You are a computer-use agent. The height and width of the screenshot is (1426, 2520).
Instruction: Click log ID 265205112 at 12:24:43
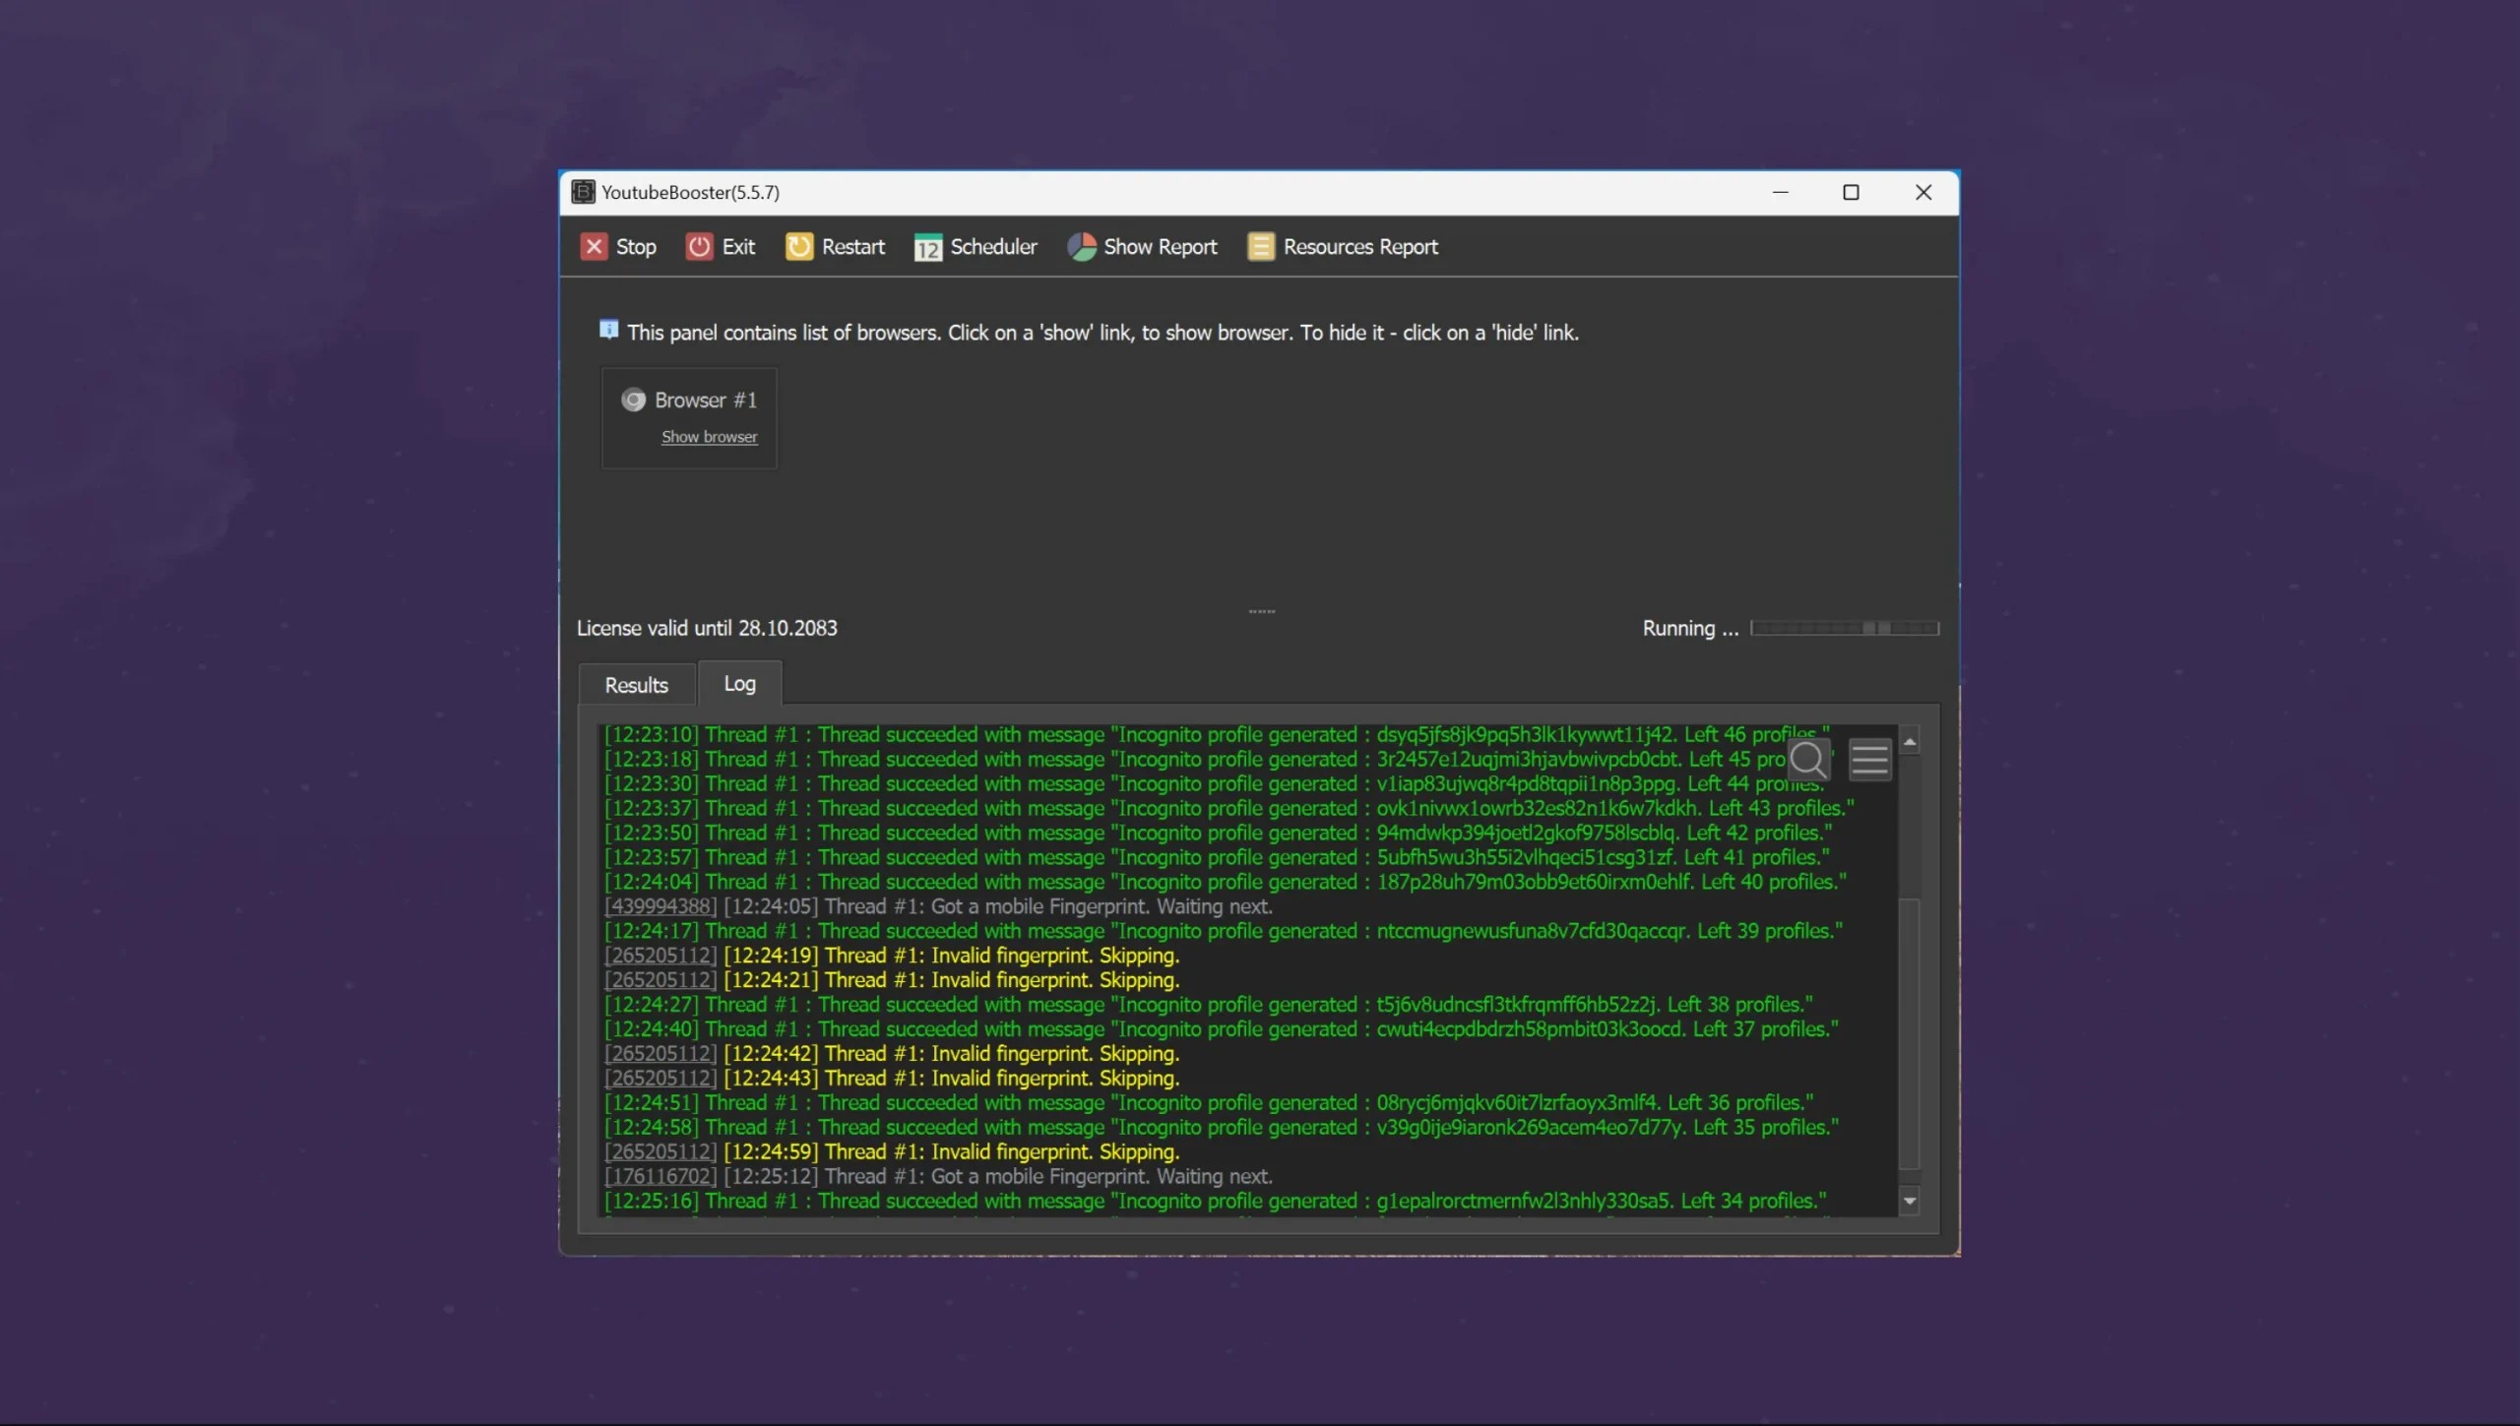[x=661, y=1079]
